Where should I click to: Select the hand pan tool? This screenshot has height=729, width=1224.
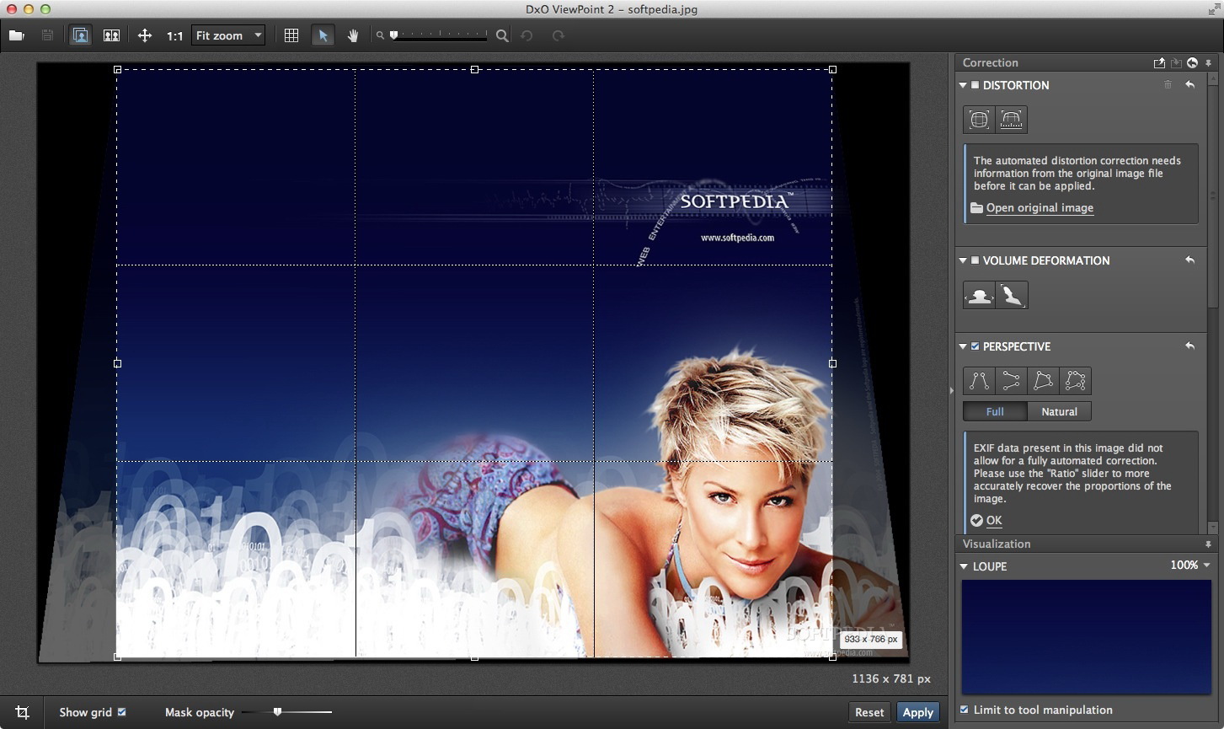(x=353, y=35)
